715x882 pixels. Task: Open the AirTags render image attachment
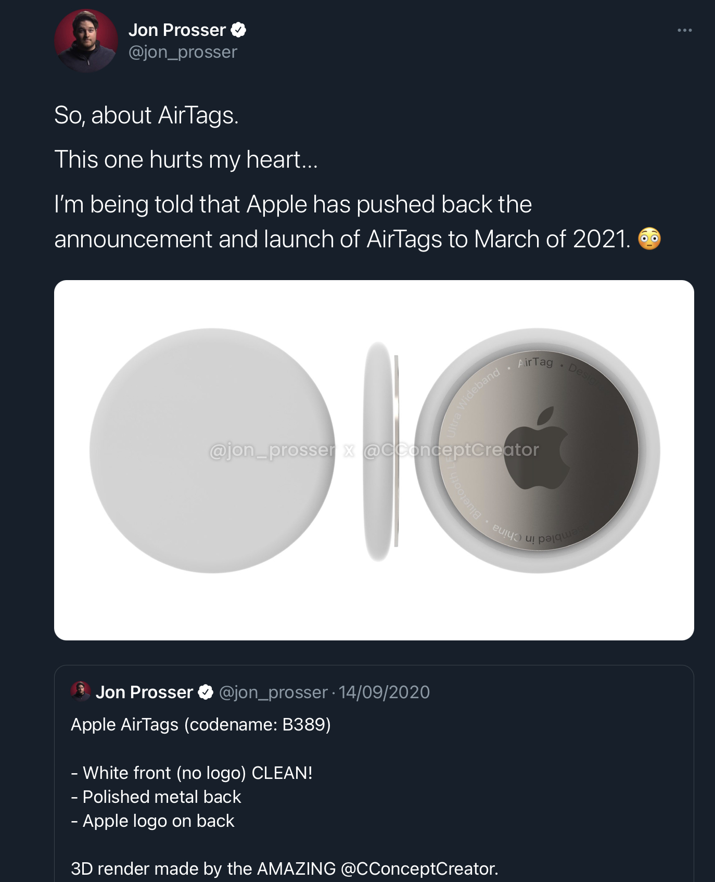click(374, 599)
